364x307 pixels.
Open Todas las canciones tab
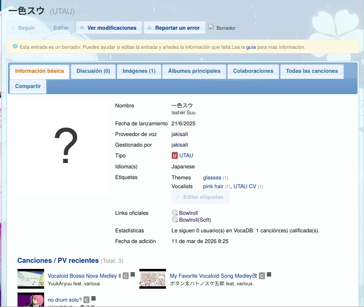pos(312,71)
